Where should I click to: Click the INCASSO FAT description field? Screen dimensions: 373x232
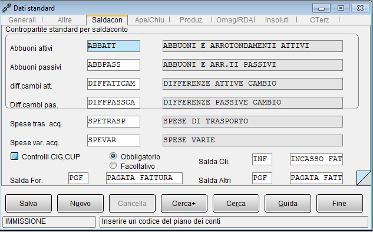(316, 159)
